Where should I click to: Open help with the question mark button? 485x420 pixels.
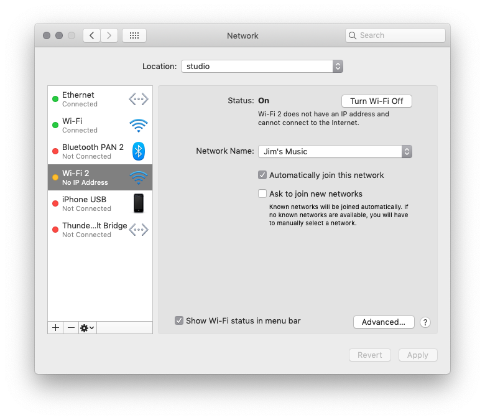click(425, 322)
